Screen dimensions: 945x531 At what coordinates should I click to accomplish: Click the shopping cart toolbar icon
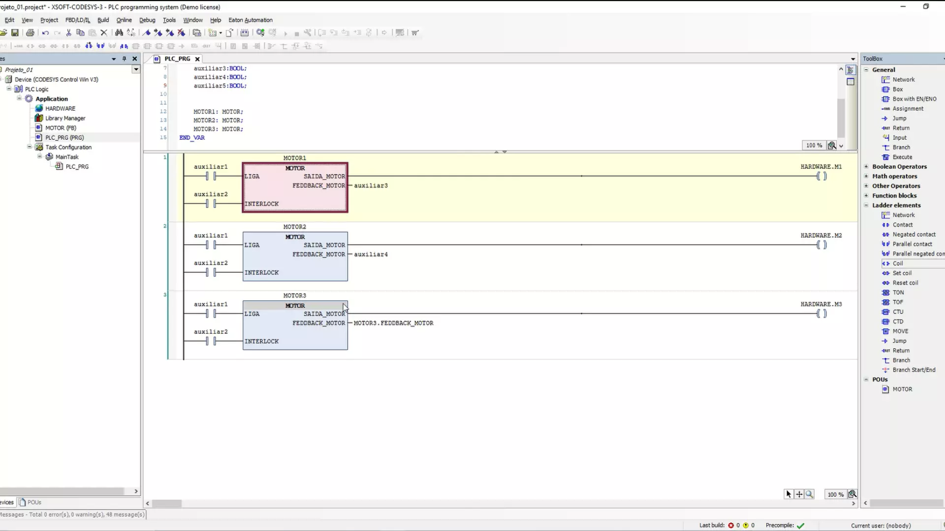[415, 33]
